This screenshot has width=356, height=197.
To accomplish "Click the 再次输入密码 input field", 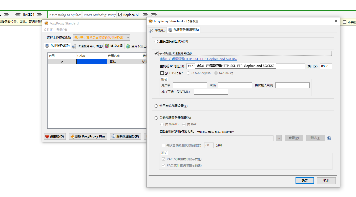I will click(x=292, y=85).
